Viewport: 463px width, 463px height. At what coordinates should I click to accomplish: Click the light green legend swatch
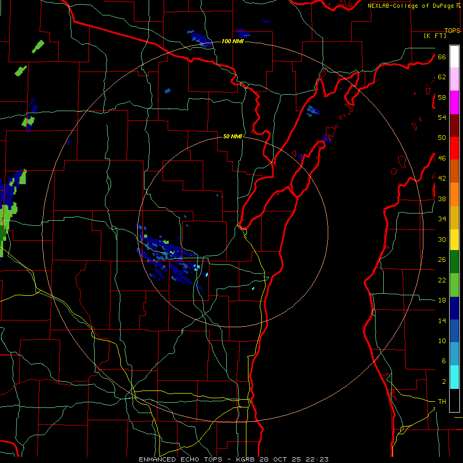click(x=454, y=285)
